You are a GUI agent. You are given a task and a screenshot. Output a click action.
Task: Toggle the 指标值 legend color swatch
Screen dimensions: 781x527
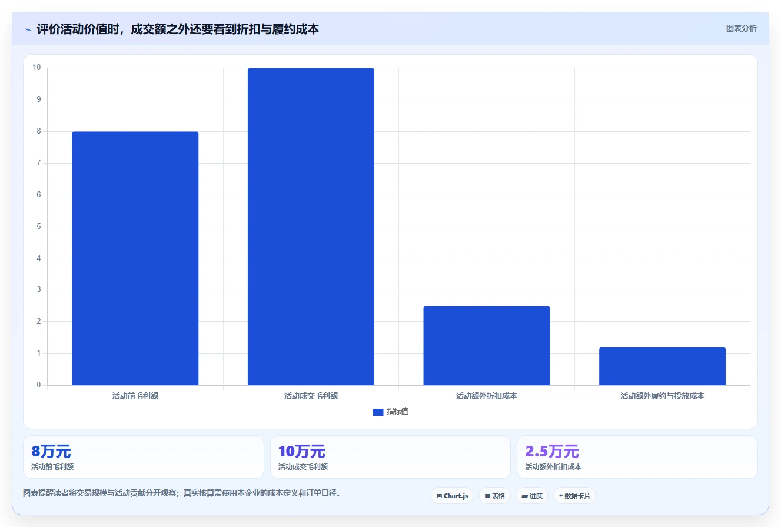(x=378, y=412)
